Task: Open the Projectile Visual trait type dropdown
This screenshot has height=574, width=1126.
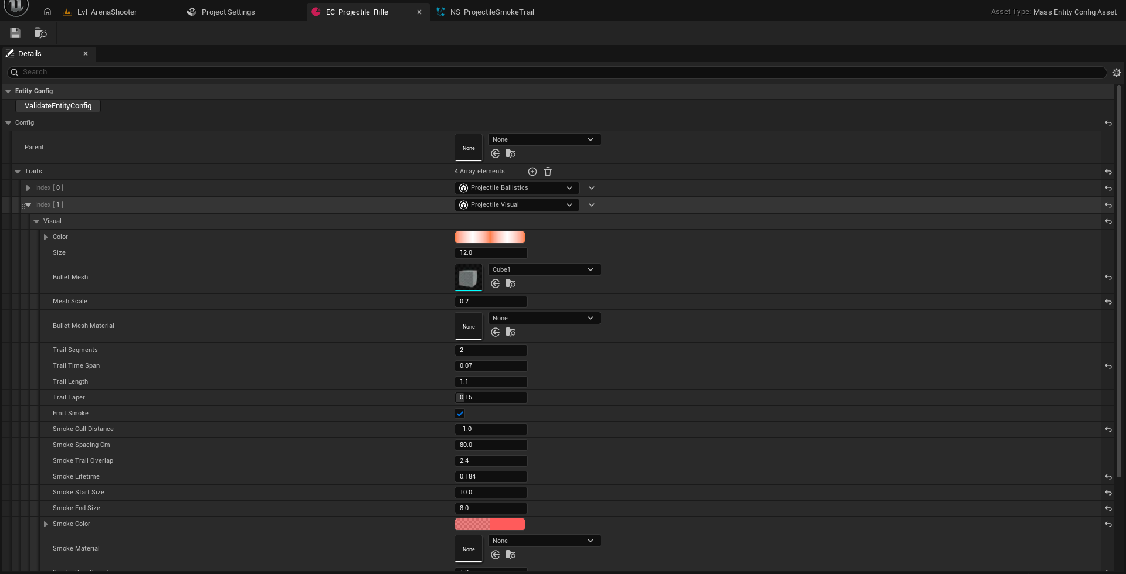Action: [517, 205]
